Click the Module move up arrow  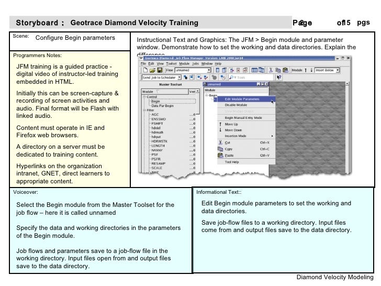306,70
